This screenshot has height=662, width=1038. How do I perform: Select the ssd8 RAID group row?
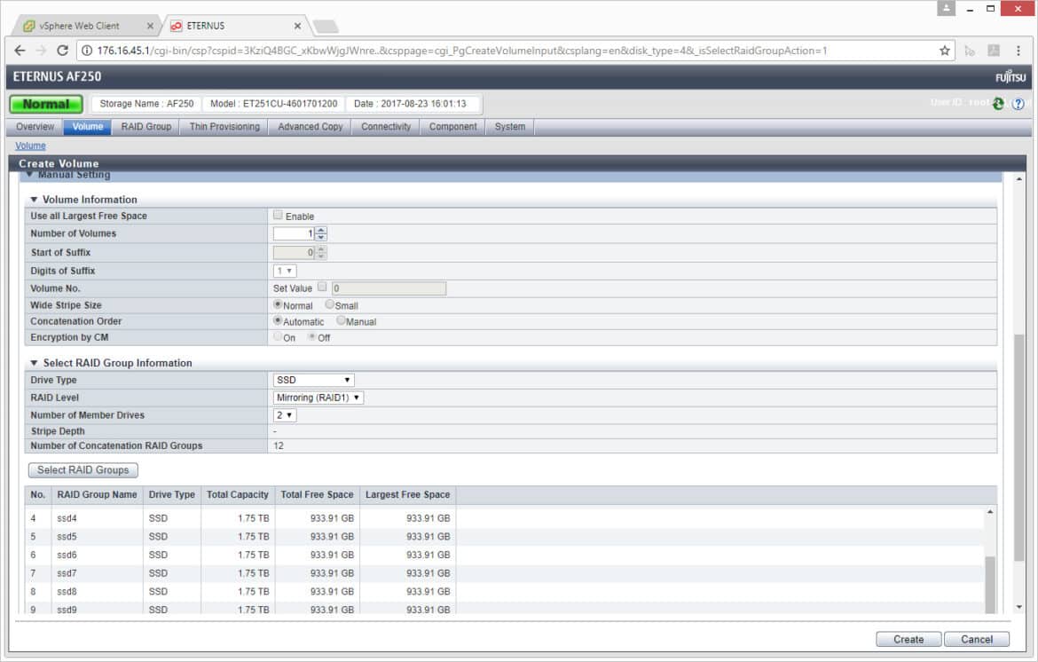505,591
